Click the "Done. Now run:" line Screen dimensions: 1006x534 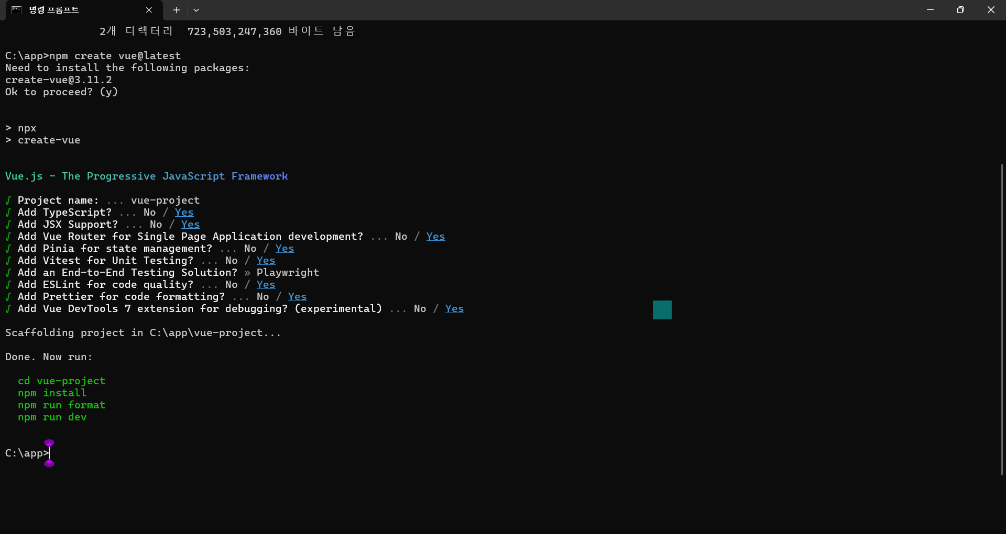(x=49, y=357)
